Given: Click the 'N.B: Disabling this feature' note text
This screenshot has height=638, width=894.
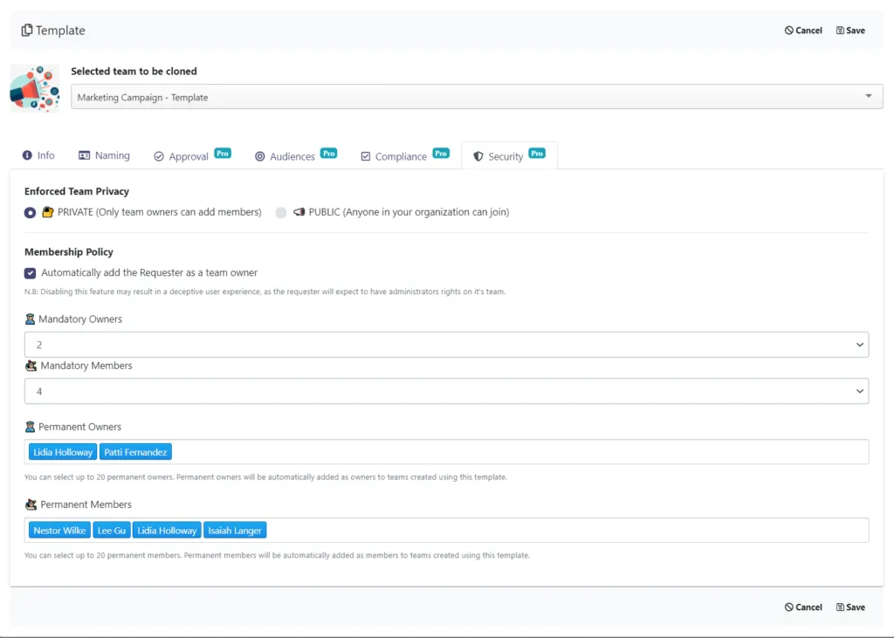Looking at the screenshot, I should click(x=265, y=292).
